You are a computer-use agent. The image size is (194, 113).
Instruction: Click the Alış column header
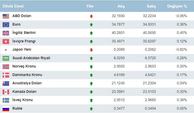click(121, 6)
